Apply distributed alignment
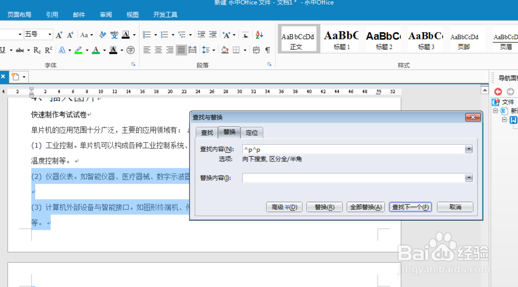Image resolution: width=518 pixels, height=287 pixels. pos(192,50)
